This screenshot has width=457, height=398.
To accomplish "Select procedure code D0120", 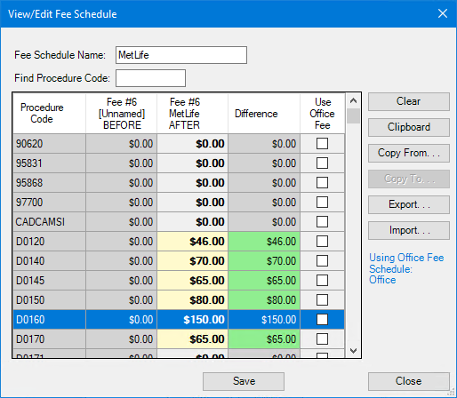I will pos(49,242).
